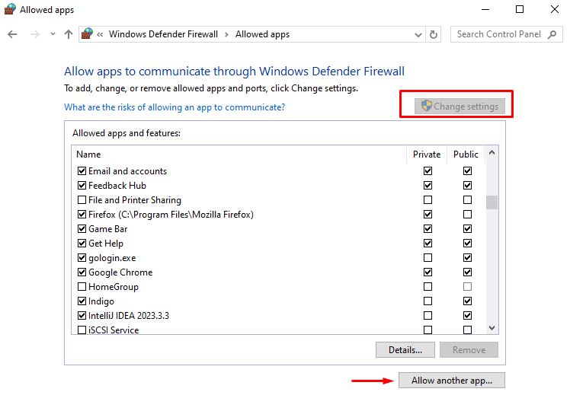Uncheck Google Chrome Public checkbox
Viewport: 570px width, 395px height.
click(x=467, y=272)
